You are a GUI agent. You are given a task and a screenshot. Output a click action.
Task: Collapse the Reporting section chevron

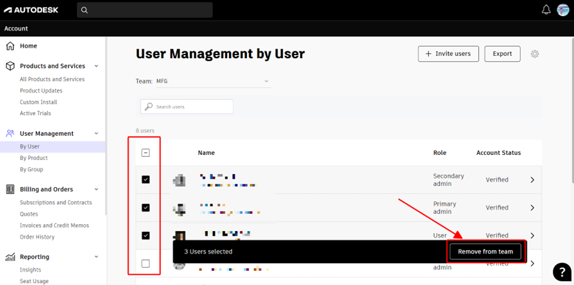(x=96, y=257)
